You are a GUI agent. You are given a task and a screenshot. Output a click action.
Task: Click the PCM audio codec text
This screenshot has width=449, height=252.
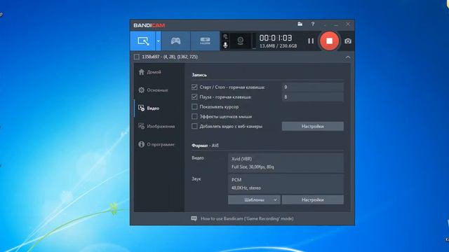pos(236,180)
